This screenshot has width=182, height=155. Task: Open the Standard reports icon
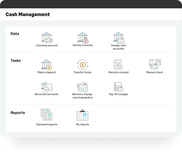(46, 115)
